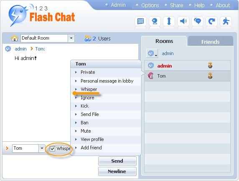Image resolution: width=239 pixels, height=181 pixels.
Task: Choose Kick from Tom's context menu
Action: coord(84,106)
